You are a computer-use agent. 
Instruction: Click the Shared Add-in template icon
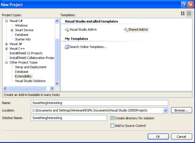point(126,30)
